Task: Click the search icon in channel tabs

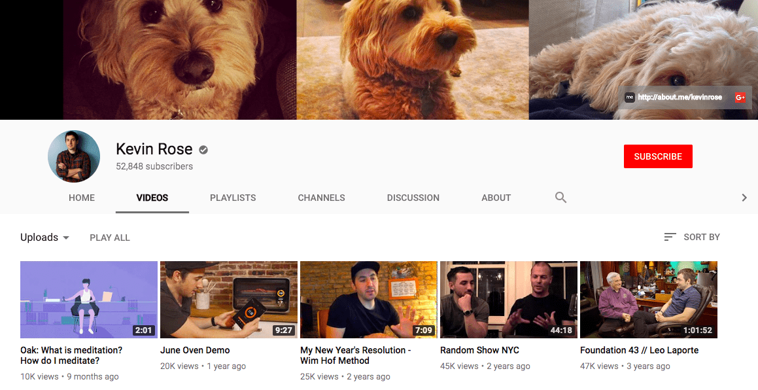Action: [x=560, y=198]
